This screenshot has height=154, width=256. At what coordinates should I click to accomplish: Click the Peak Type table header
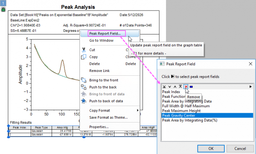(41, 128)
